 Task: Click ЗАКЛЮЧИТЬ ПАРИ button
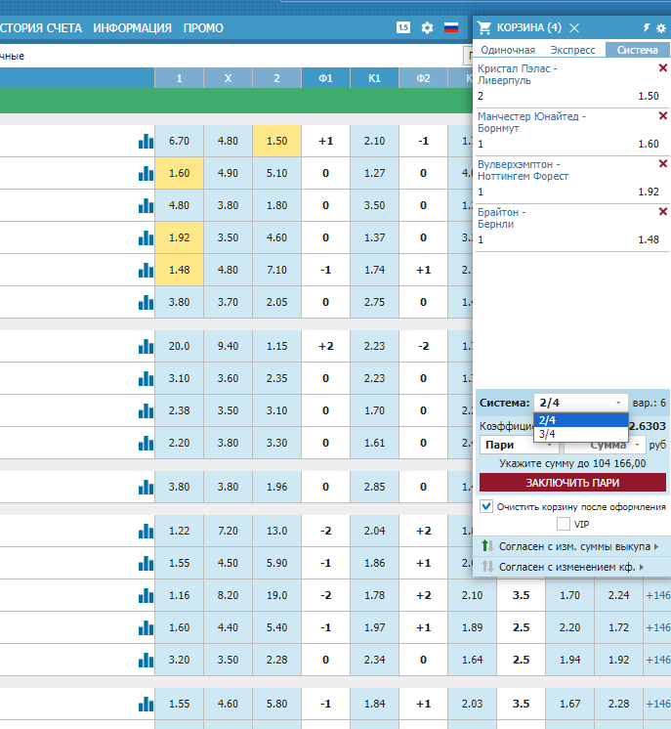(572, 483)
